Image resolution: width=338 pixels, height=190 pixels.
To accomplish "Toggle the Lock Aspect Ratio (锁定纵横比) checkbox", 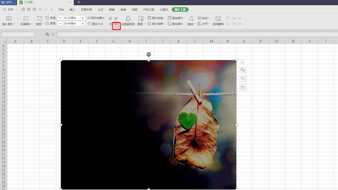I will [89, 18].
